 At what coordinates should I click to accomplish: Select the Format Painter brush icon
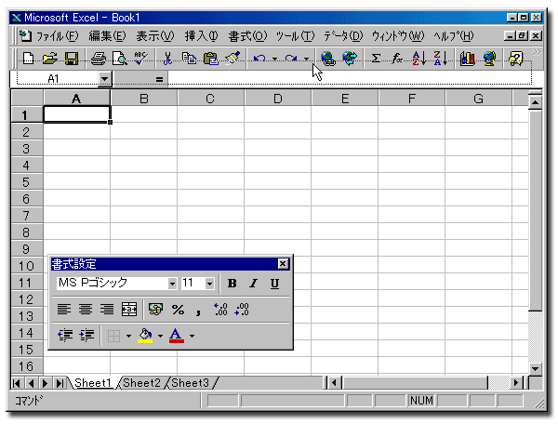(232, 58)
